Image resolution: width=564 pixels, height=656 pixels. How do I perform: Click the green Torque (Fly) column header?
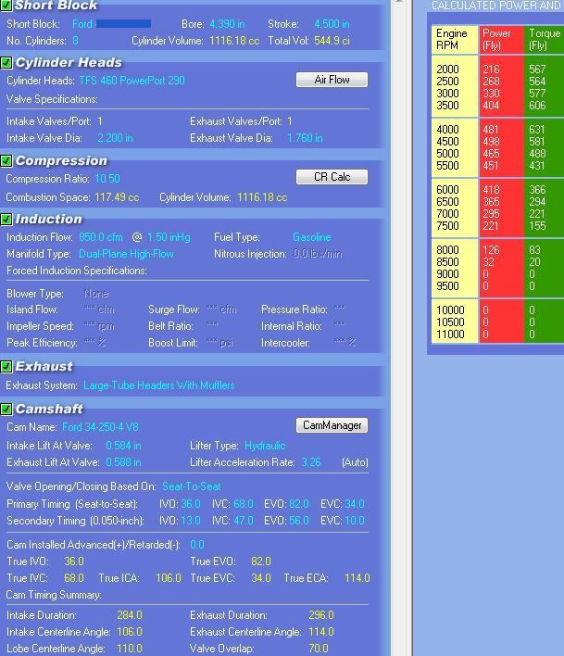point(544,40)
